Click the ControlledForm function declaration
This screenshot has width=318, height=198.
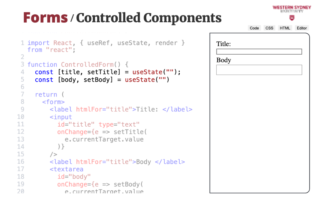tap(78, 64)
